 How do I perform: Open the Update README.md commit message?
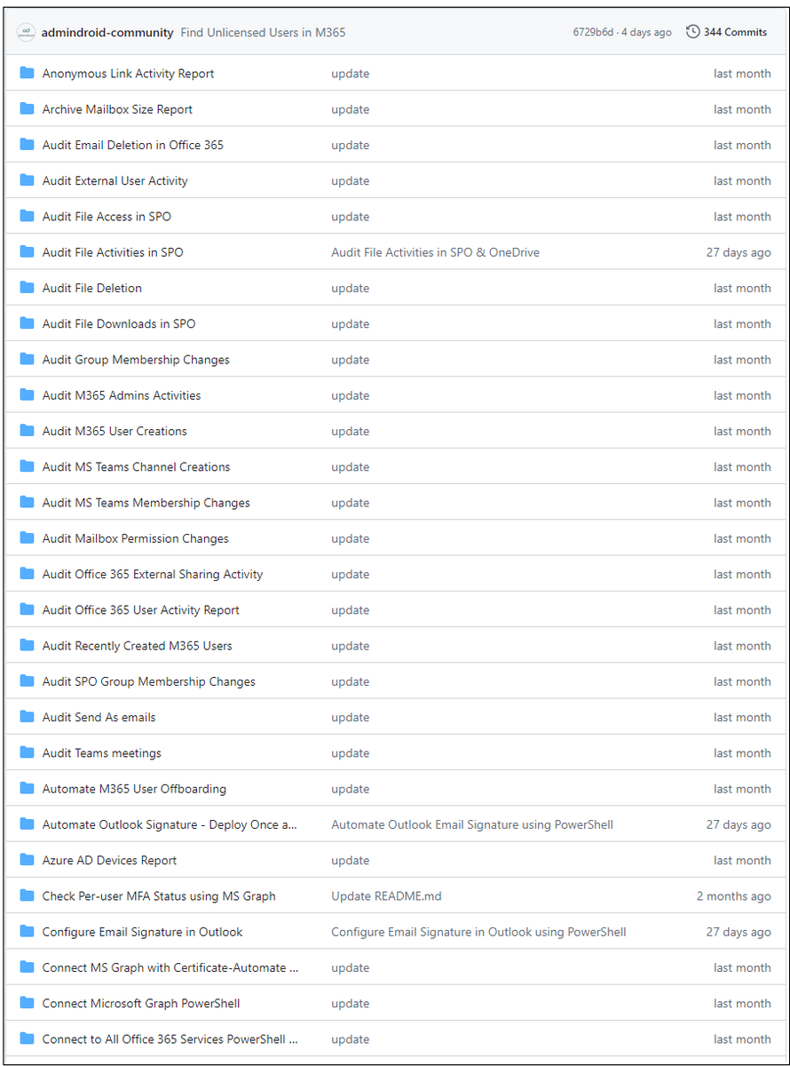coord(386,896)
